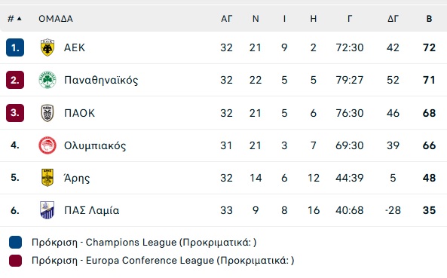Click the AEK team crest logo
Viewport: 447px width, 278px height.
coord(47,47)
